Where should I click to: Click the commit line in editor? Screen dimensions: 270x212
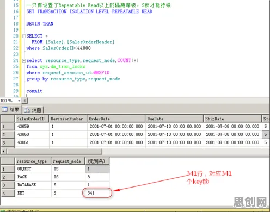tap(34, 91)
